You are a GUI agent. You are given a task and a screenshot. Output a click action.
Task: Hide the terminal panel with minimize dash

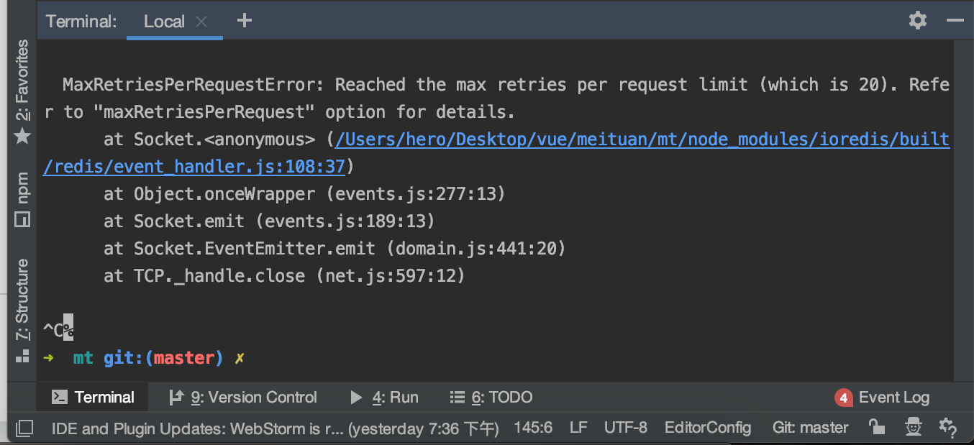[955, 20]
